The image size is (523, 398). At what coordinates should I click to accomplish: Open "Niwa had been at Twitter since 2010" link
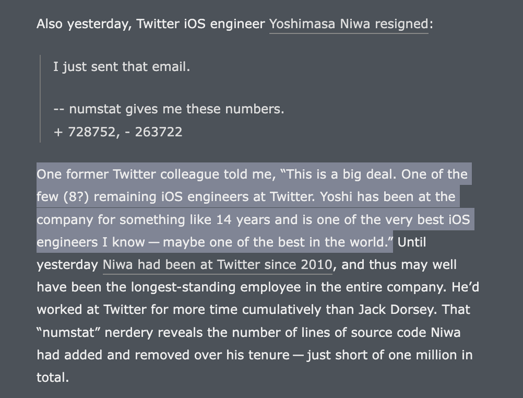click(x=217, y=265)
